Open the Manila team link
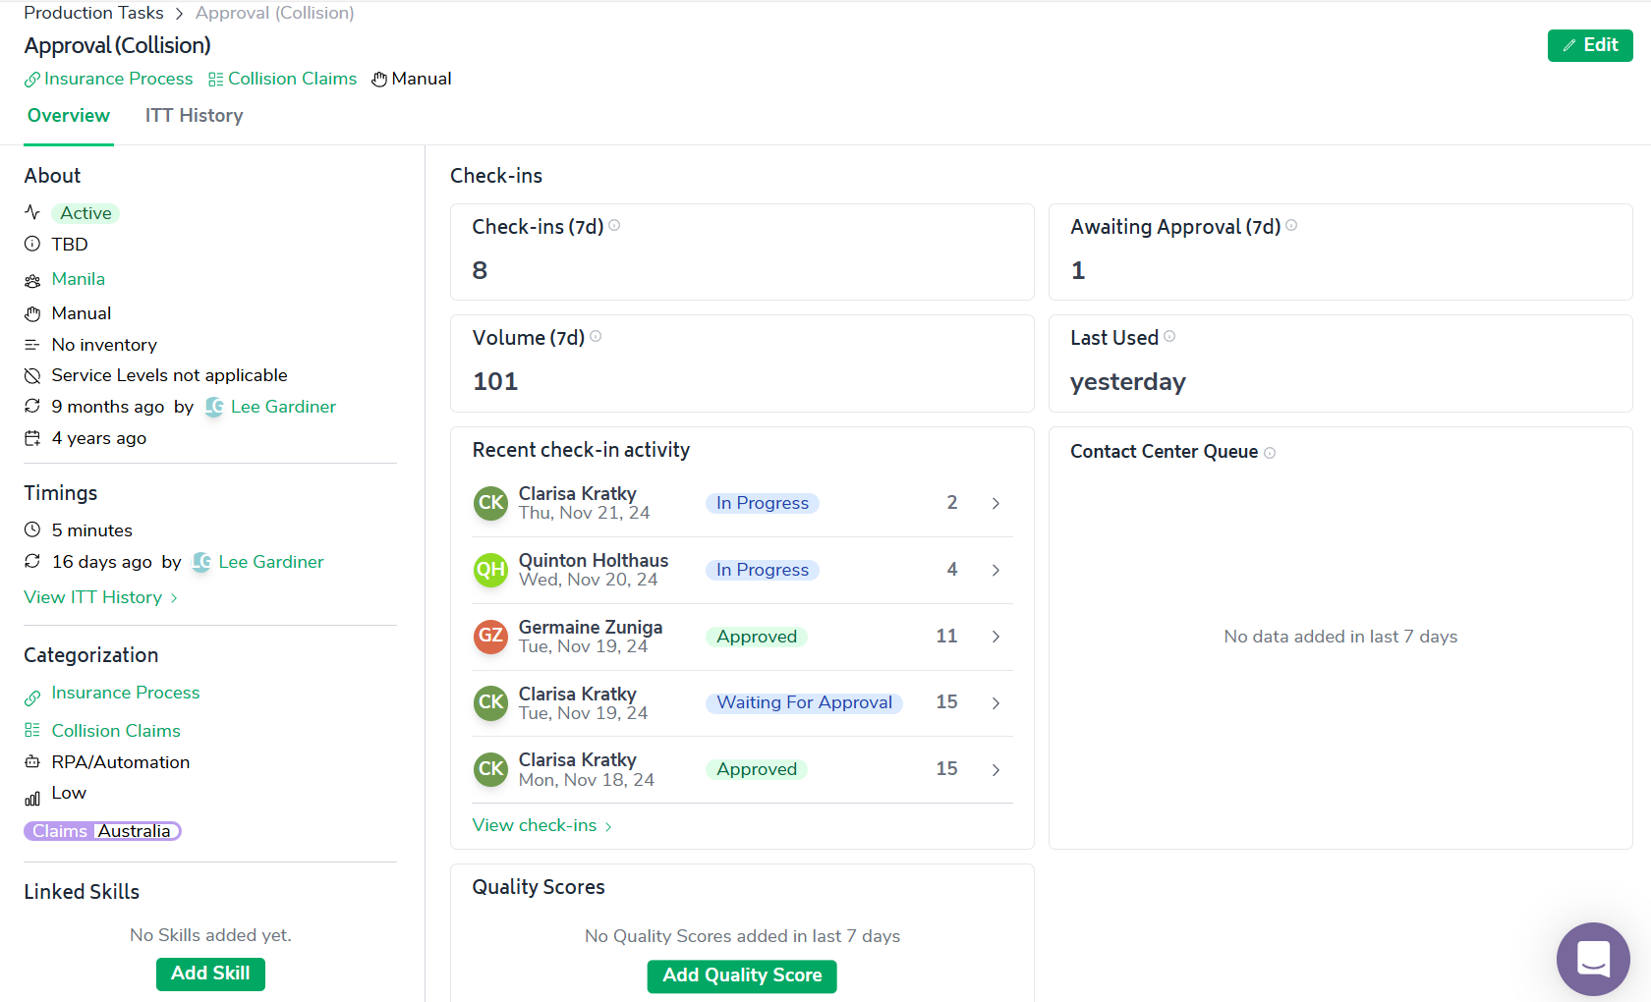The width and height of the screenshot is (1651, 1002). click(x=78, y=279)
